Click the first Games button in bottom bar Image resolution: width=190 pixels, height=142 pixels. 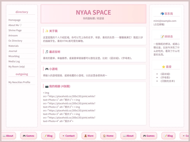click(x=28, y=136)
